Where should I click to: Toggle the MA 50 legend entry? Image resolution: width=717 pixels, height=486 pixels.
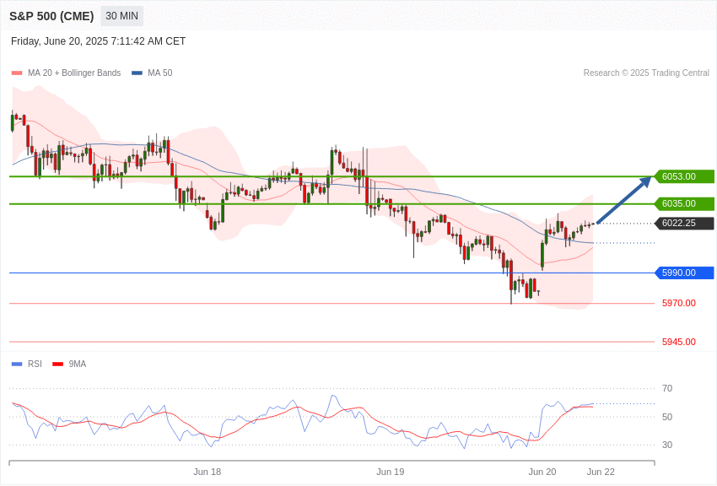tap(153, 73)
